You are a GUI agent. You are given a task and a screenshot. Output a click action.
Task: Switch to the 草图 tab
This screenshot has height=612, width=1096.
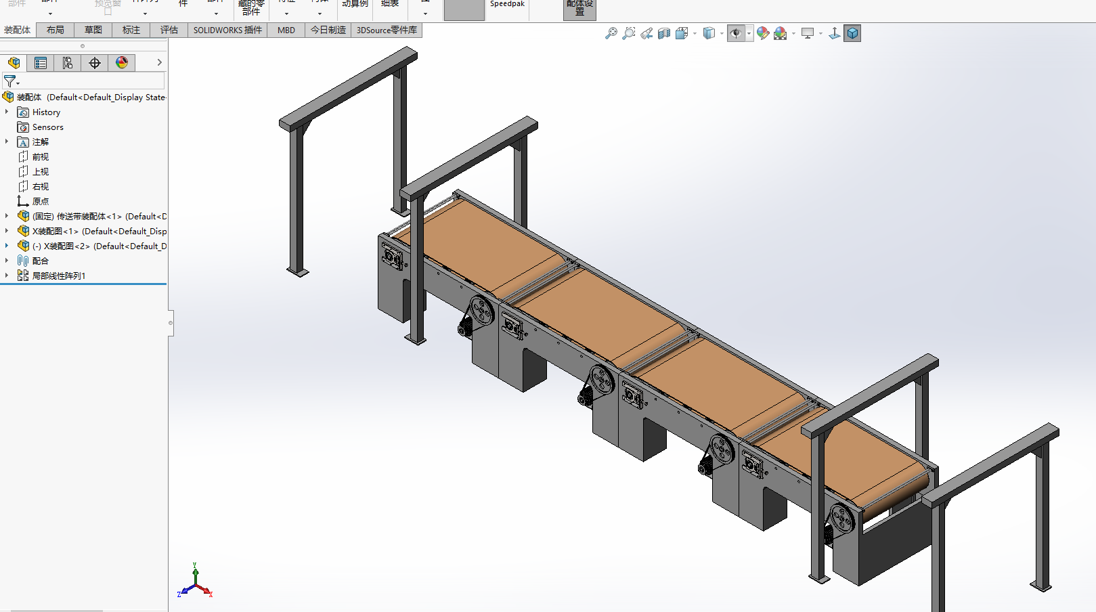pyautogui.click(x=93, y=30)
